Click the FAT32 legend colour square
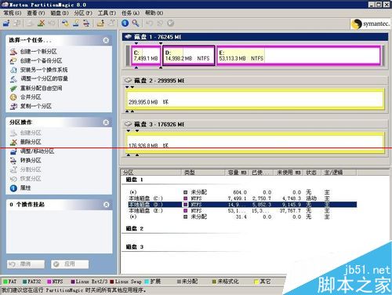The width and height of the screenshot is (392, 295). pos(25,282)
